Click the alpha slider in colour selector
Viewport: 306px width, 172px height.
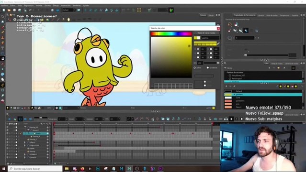(x=211, y=63)
